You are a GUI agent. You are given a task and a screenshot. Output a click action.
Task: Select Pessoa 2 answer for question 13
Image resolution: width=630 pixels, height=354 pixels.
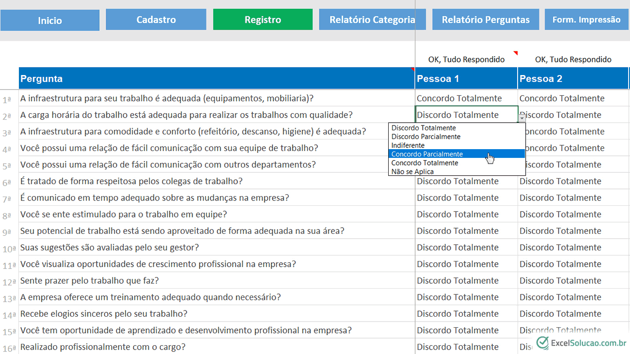click(573, 297)
